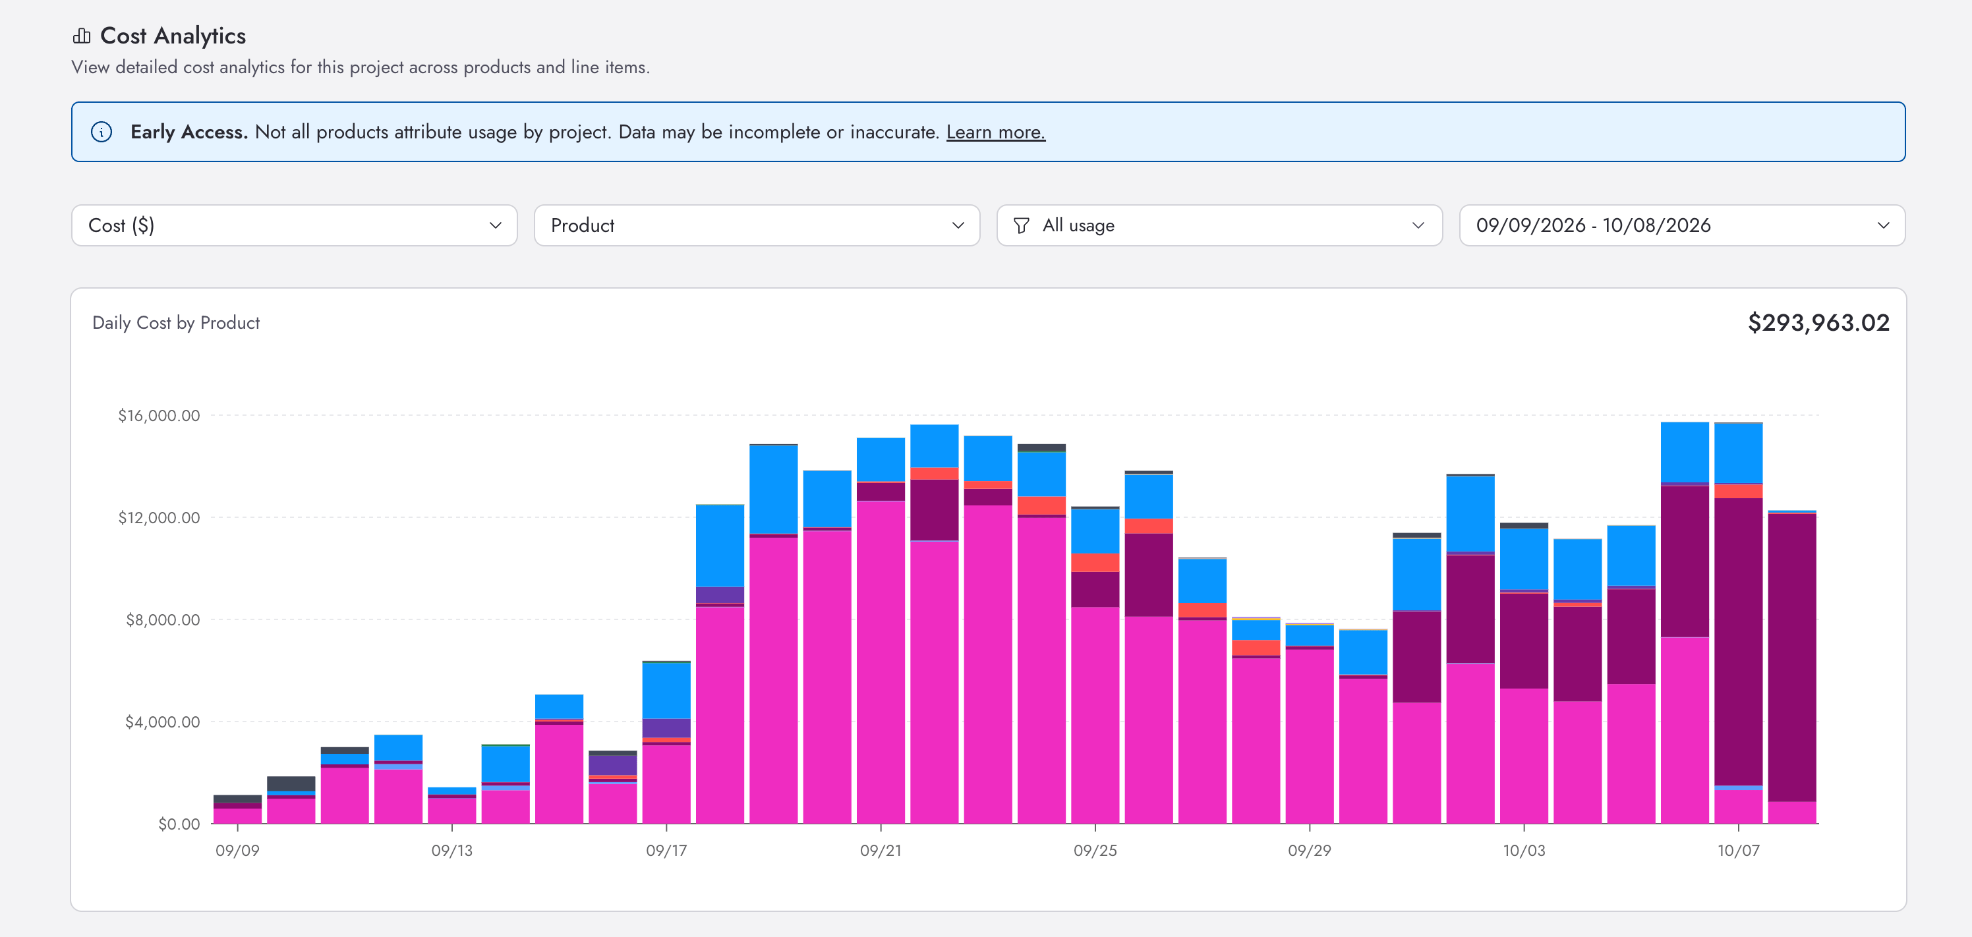Click the 10/03 date label
The width and height of the screenshot is (1972, 937).
pyautogui.click(x=1523, y=851)
